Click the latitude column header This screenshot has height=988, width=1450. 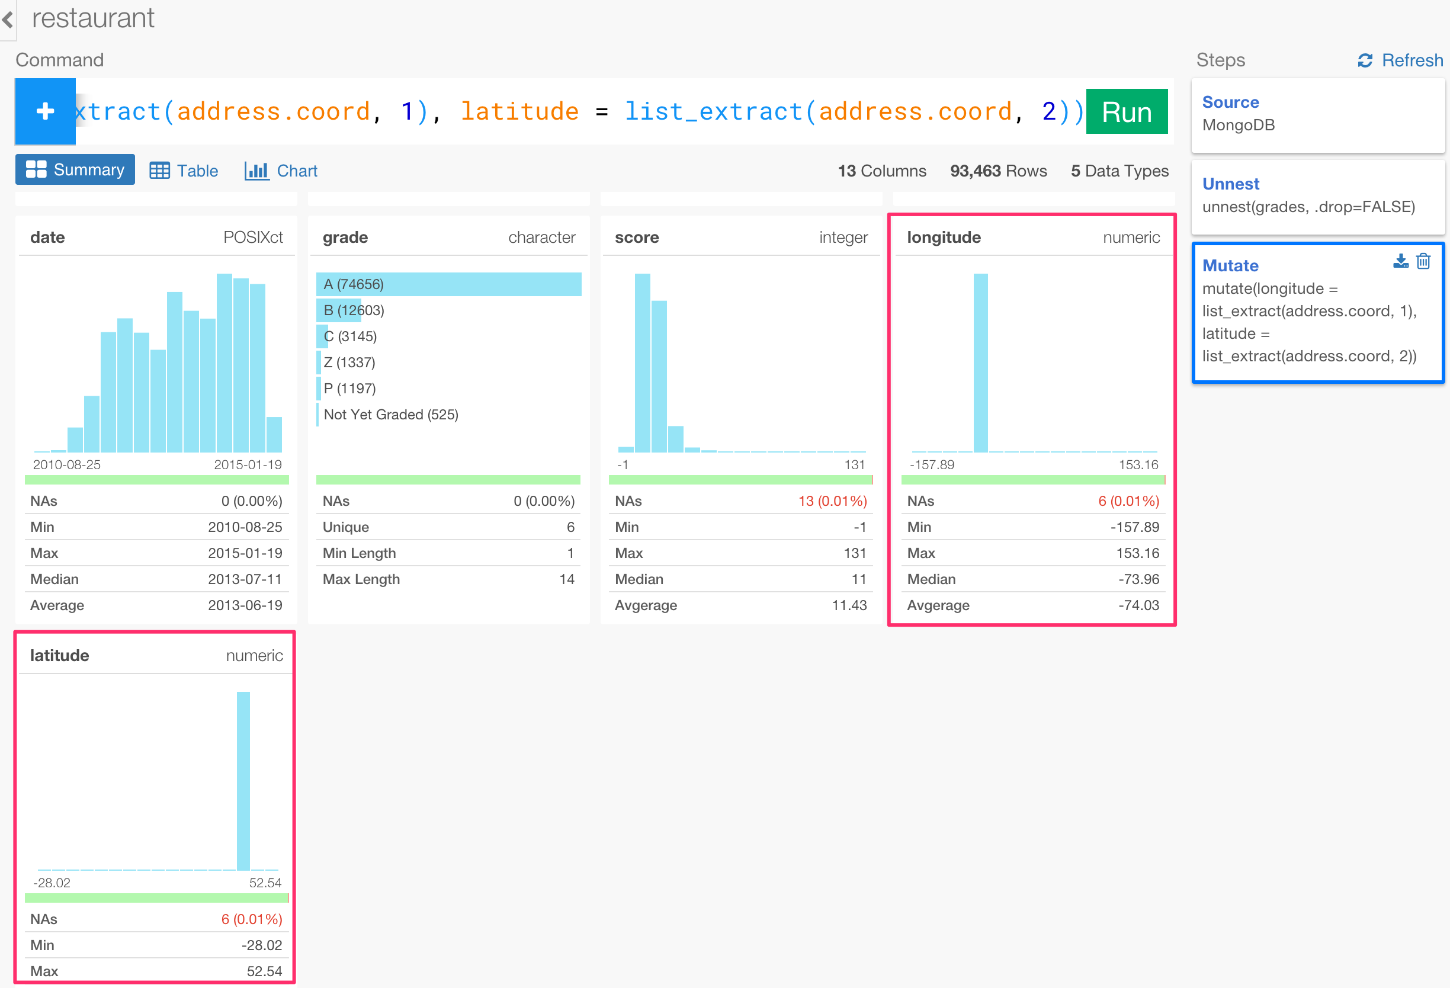coord(59,656)
